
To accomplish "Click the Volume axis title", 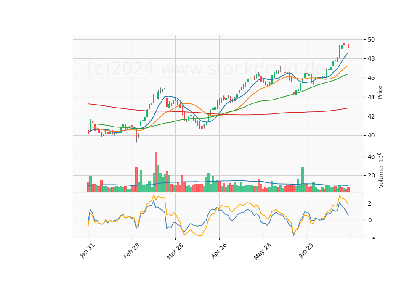I will point(380,170).
